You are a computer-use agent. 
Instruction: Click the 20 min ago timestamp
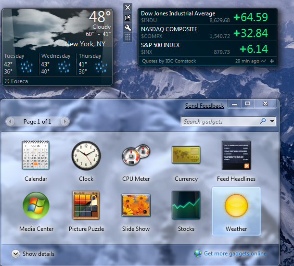(x=247, y=61)
